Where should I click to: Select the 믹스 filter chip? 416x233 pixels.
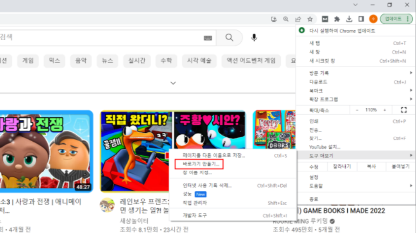coord(54,60)
